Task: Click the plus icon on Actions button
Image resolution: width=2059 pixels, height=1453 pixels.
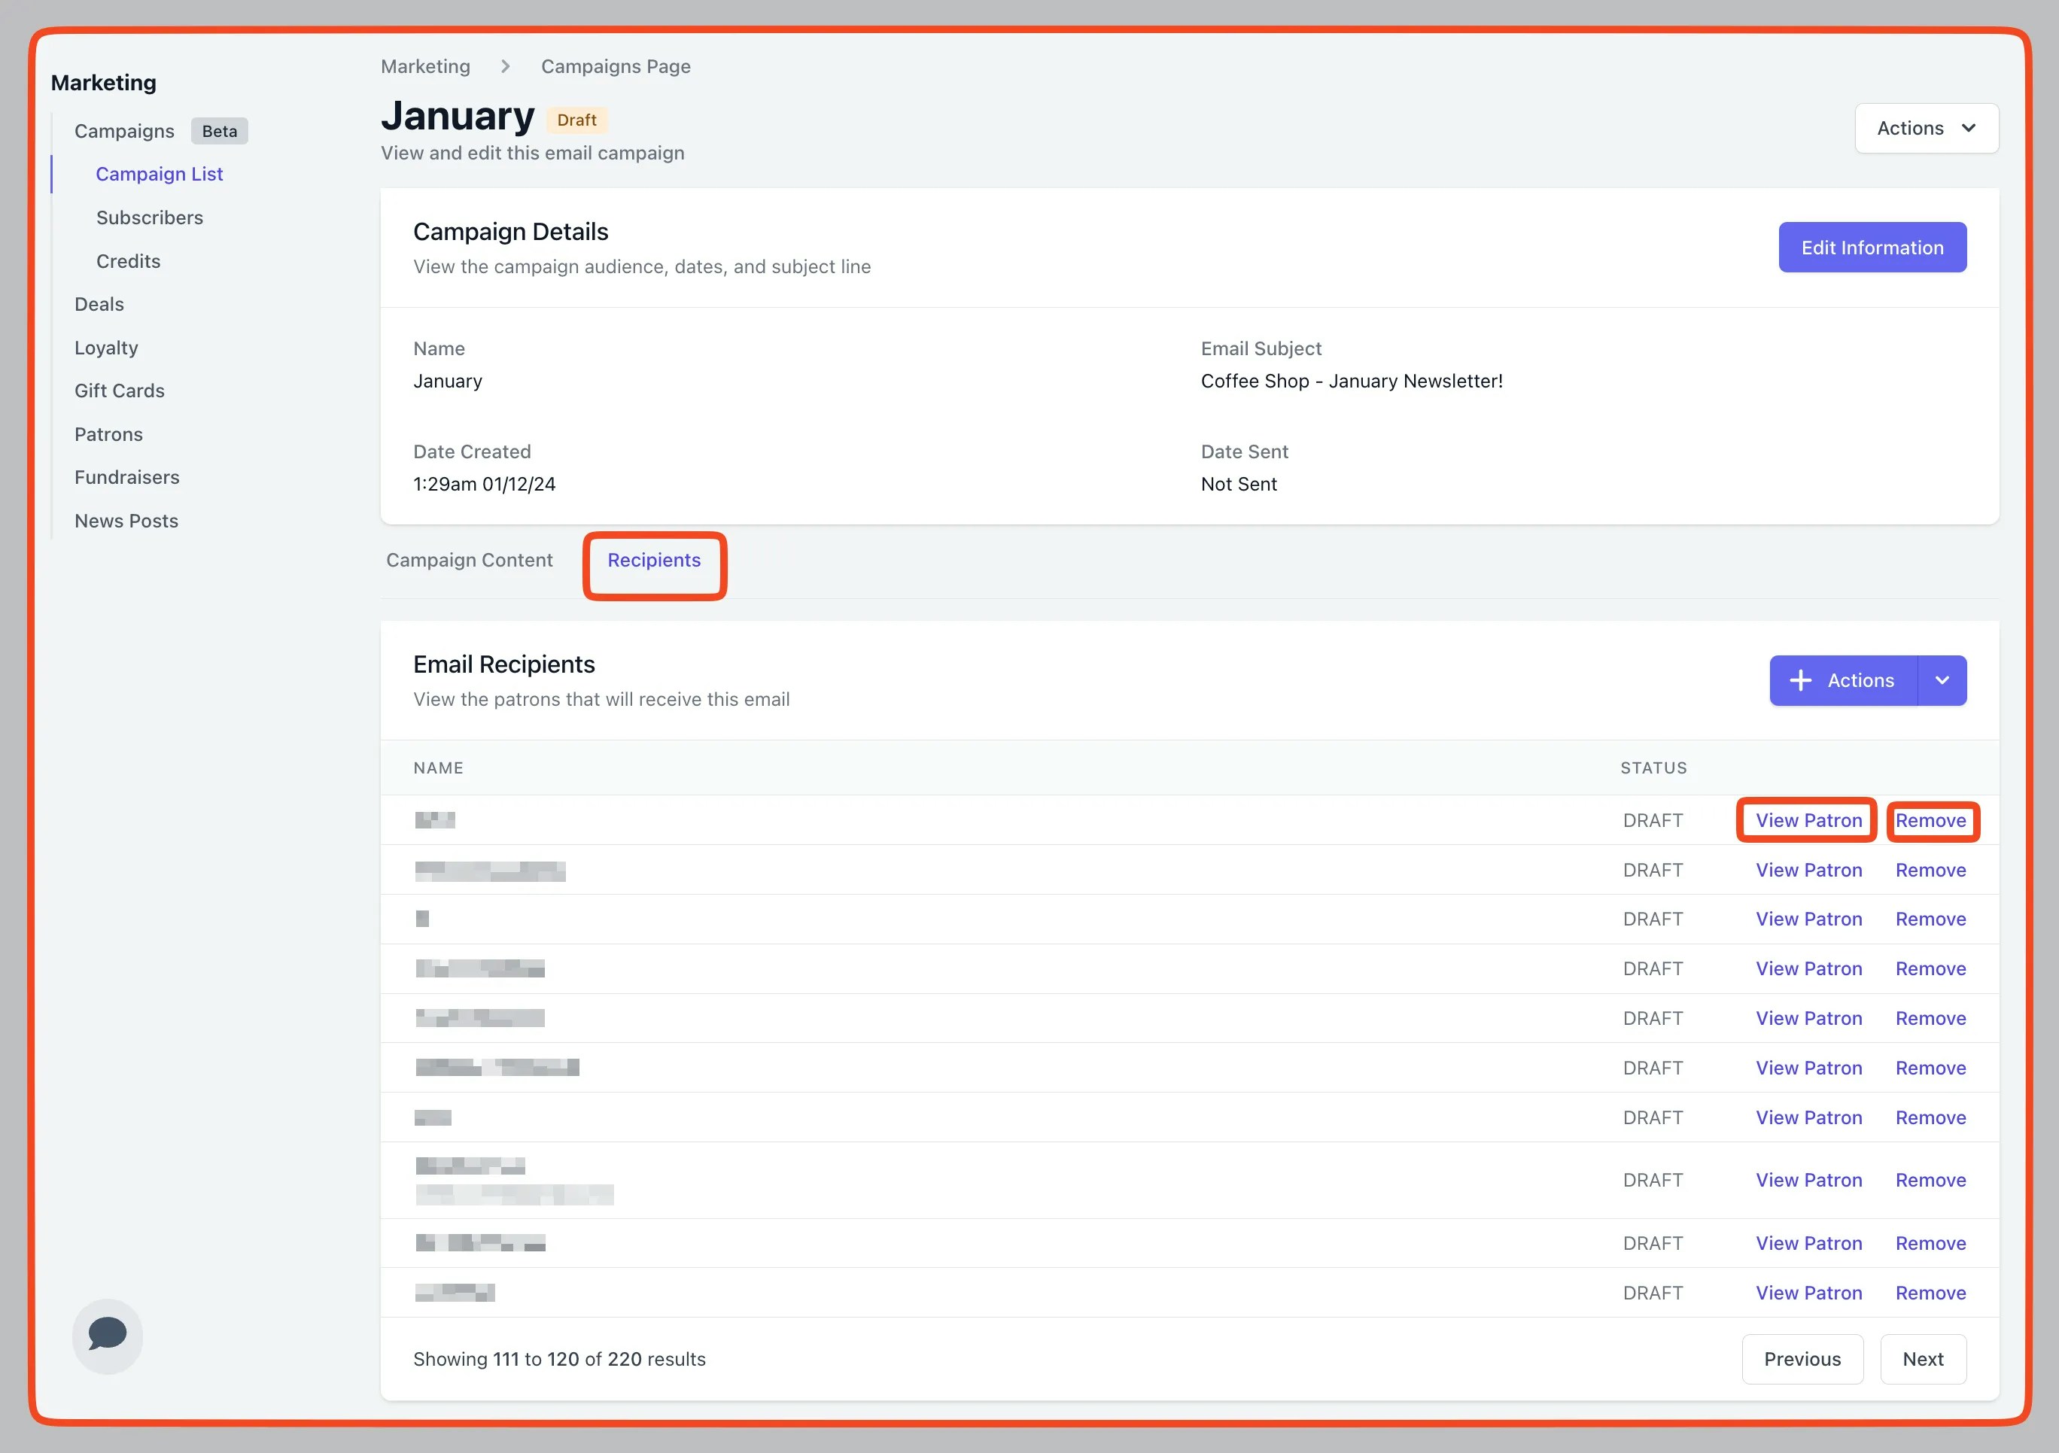Action: pos(1800,681)
